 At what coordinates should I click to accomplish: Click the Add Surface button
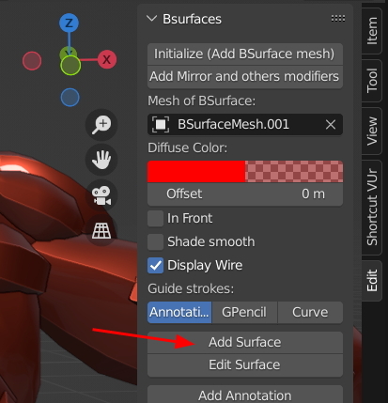pyautogui.click(x=245, y=343)
